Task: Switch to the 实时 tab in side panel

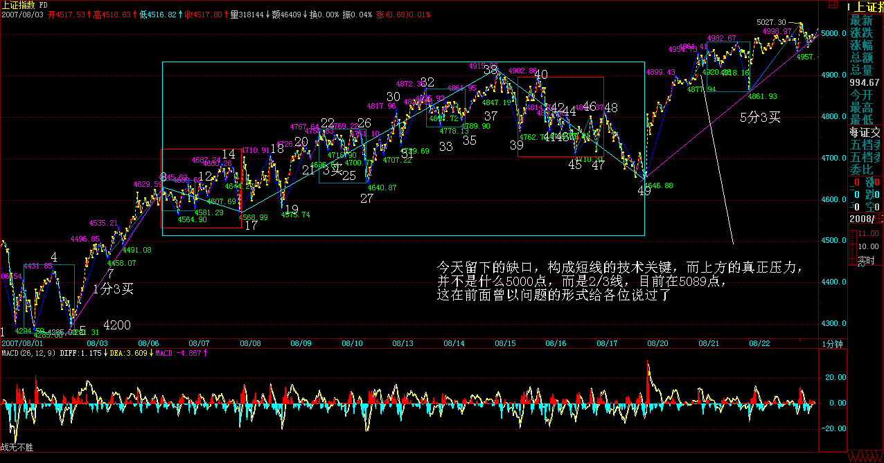Action: pyautogui.click(x=866, y=261)
